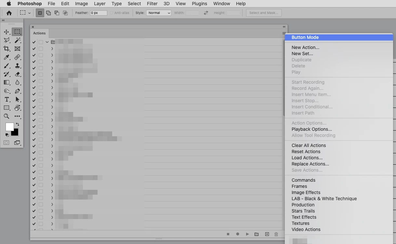The height and width of the screenshot is (244, 396).
Task: Open the Window menu in menu bar
Action: pyautogui.click(x=221, y=4)
